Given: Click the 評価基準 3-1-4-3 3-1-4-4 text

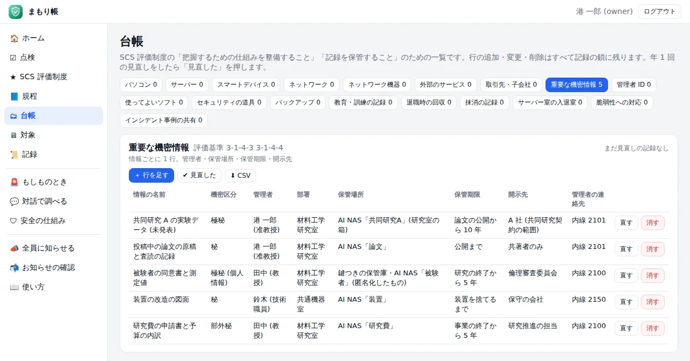Looking at the screenshot, I should click(x=238, y=148).
